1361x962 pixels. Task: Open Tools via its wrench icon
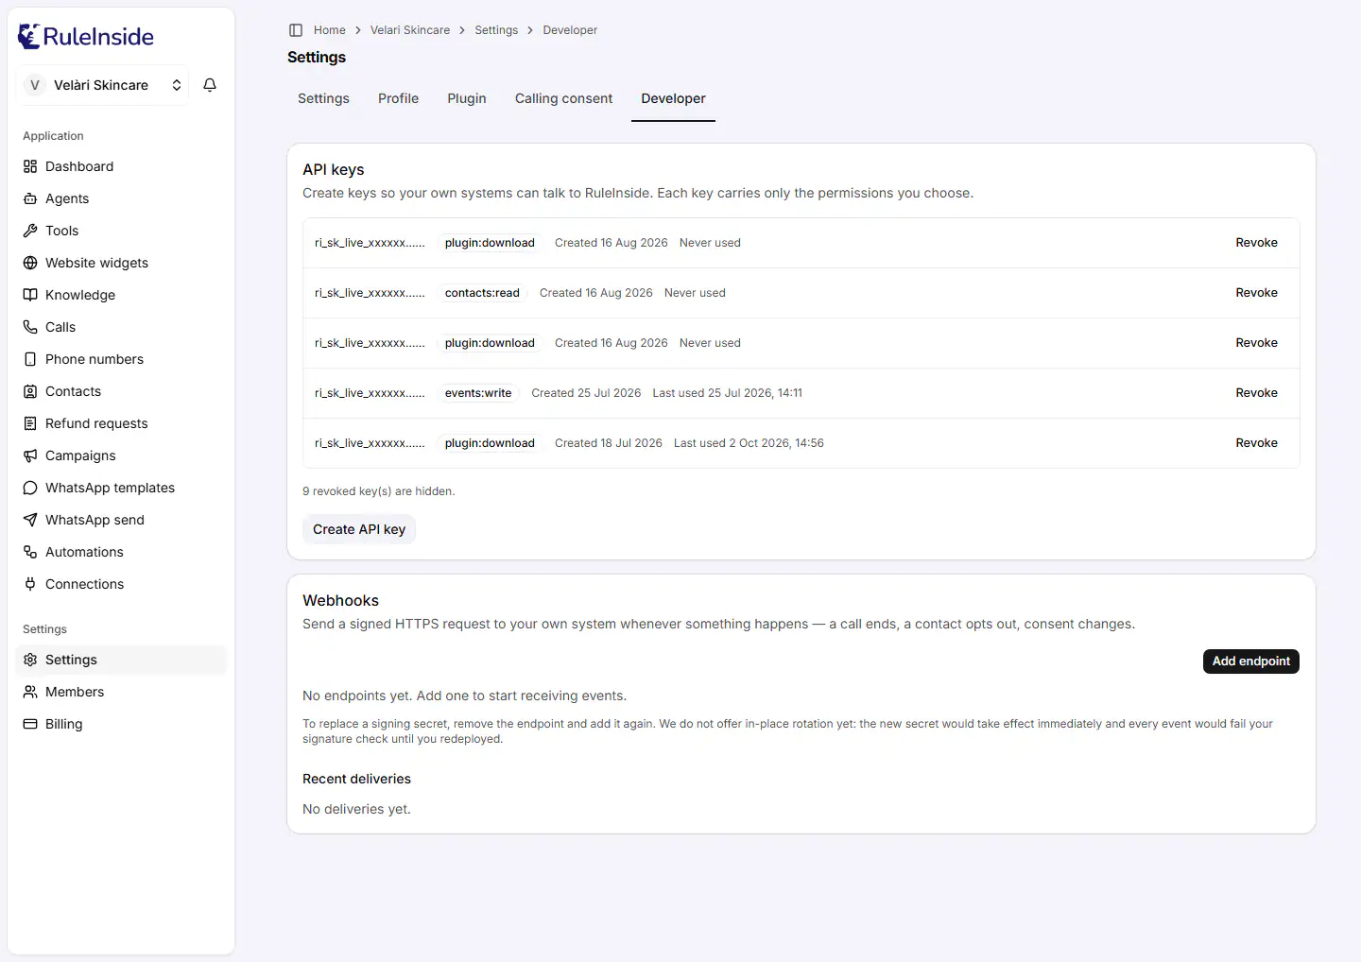(x=30, y=231)
